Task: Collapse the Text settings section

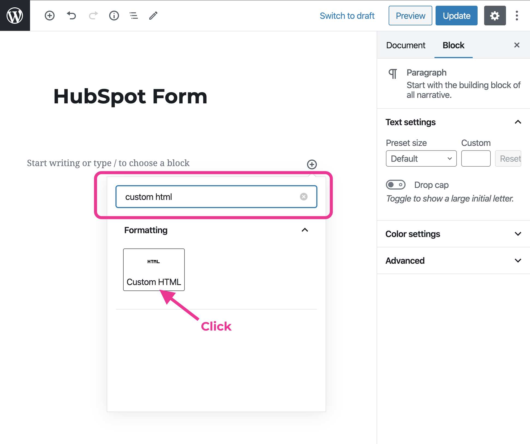Action: tap(453, 122)
